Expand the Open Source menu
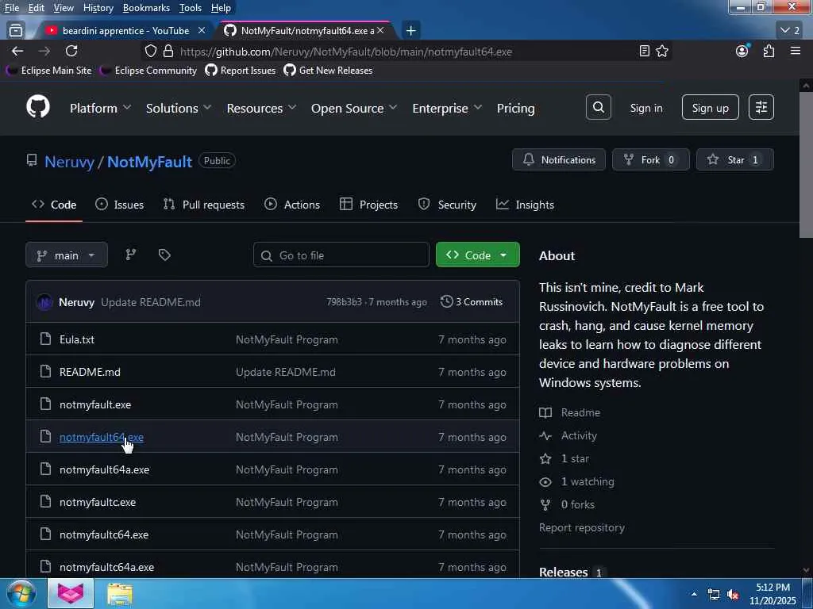Screen dimensions: 813x609 click(x=354, y=108)
